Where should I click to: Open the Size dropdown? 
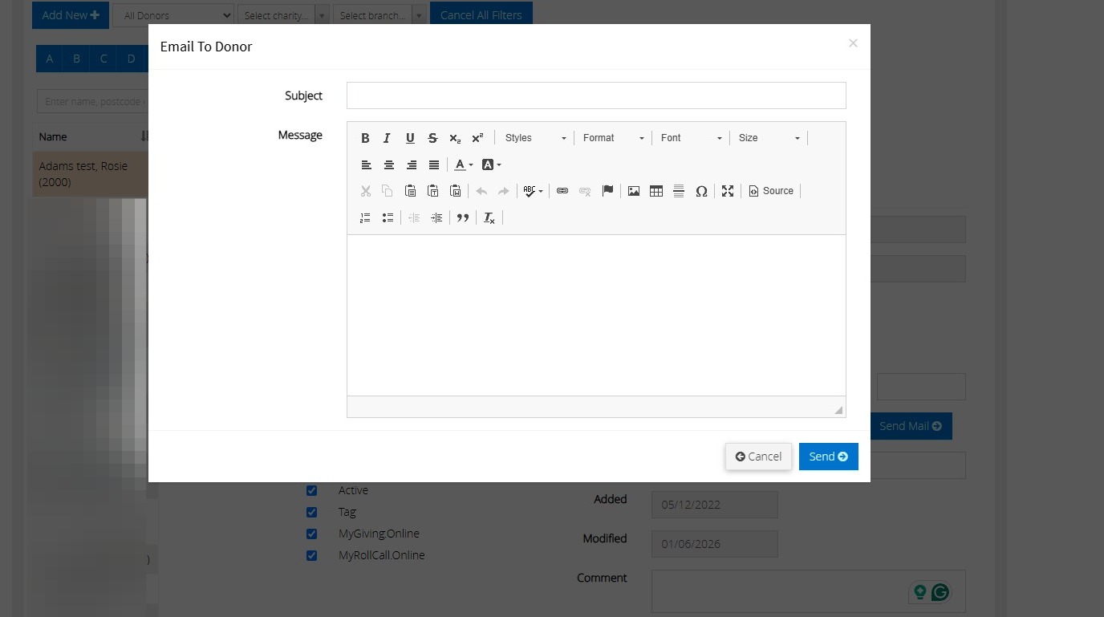tap(769, 138)
